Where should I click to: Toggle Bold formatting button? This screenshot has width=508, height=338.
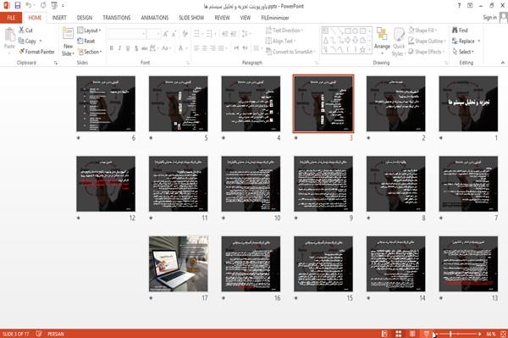pos(112,48)
